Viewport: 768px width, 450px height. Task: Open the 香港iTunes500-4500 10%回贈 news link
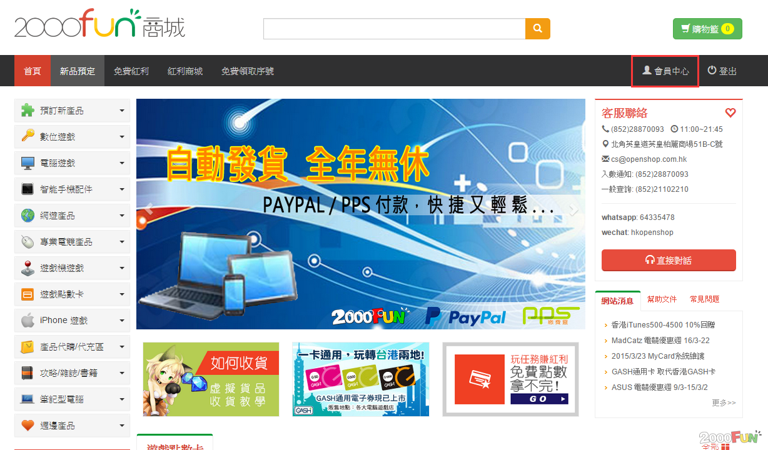pyautogui.click(x=663, y=325)
